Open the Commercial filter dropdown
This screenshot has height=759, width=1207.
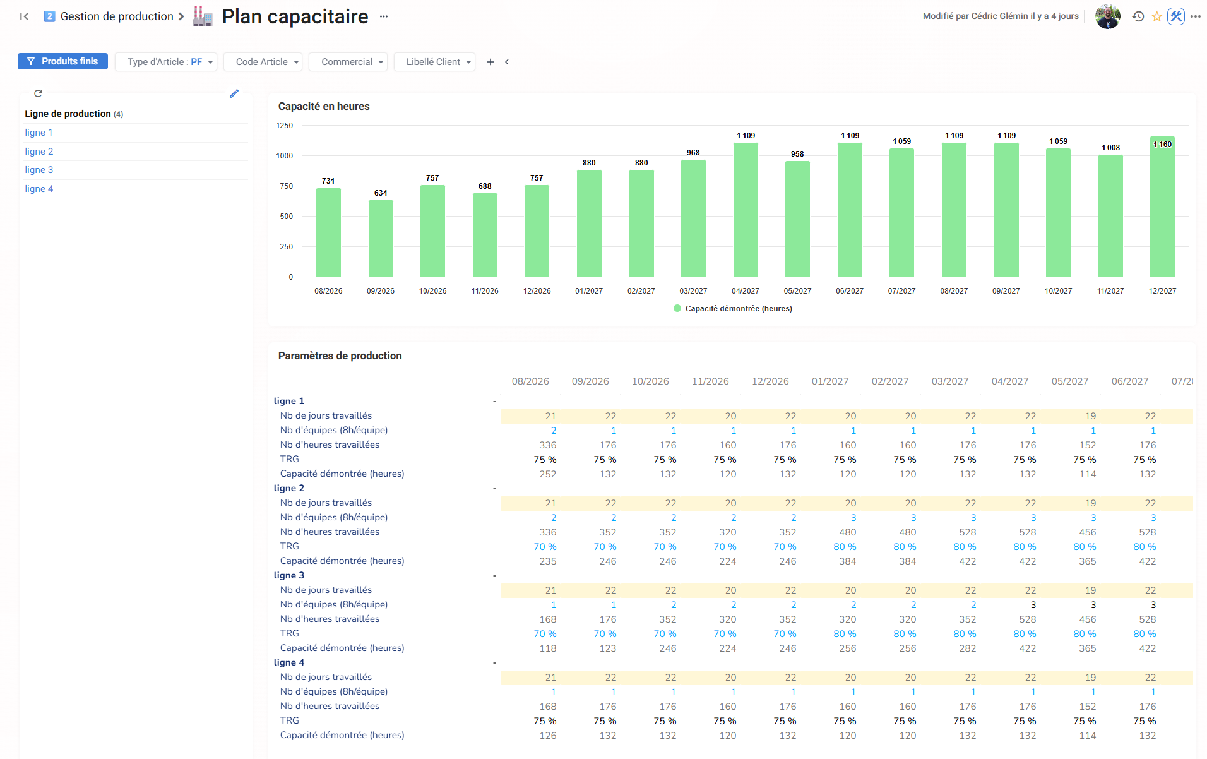(348, 62)
